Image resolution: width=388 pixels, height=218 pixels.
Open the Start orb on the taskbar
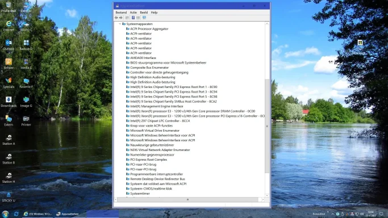[5, 214]
